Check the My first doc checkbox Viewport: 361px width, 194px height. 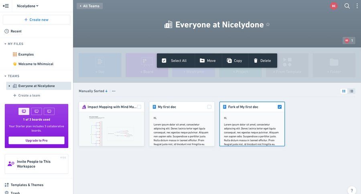(x=209, y=107)
